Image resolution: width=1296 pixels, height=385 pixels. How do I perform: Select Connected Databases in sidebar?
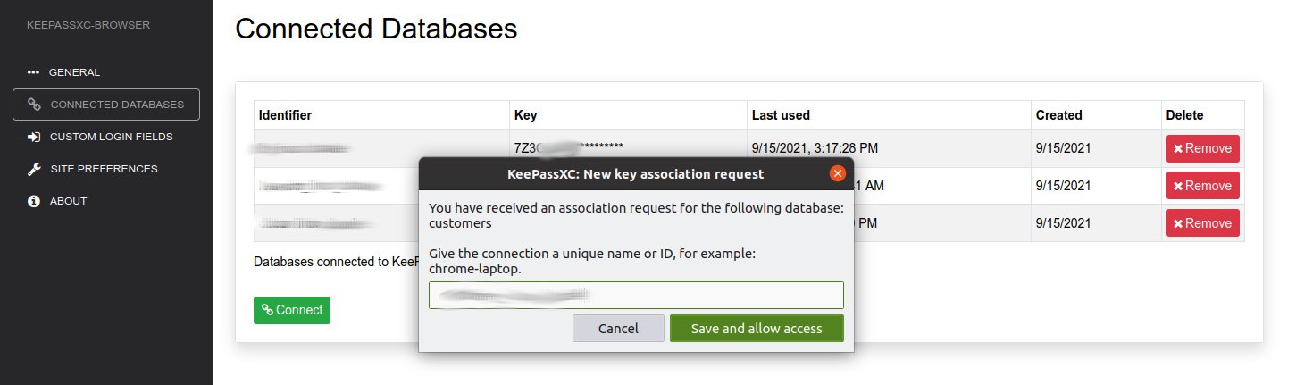pos(106,105)
